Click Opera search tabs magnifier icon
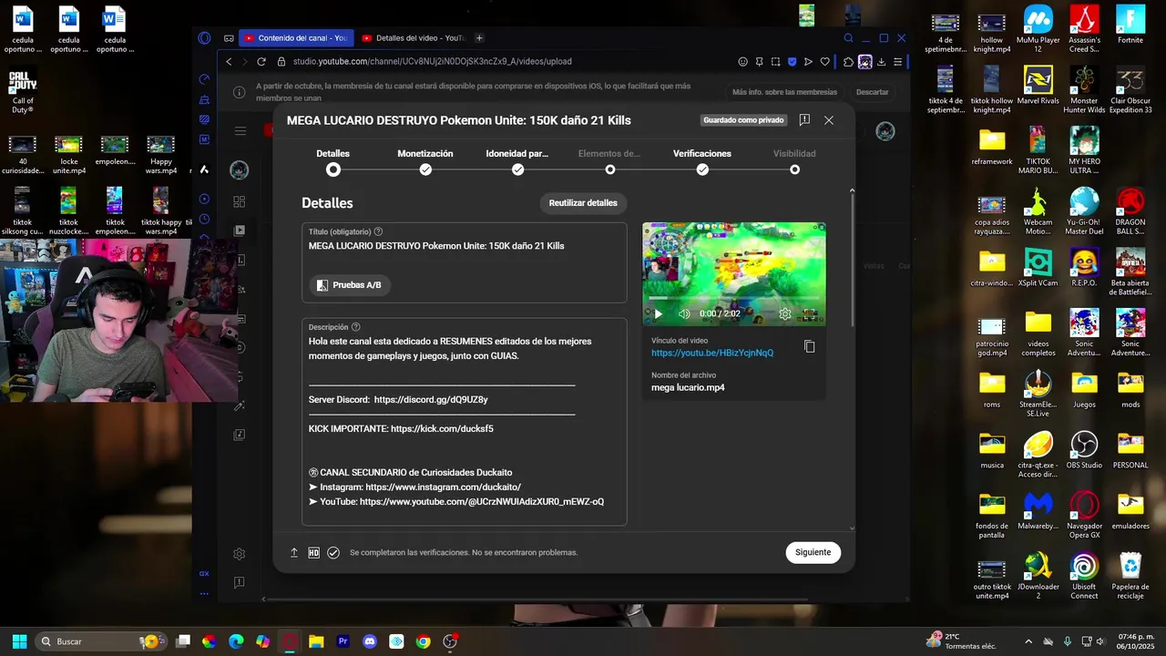This screenshot has width=1166, height=656. pos(848,38)
